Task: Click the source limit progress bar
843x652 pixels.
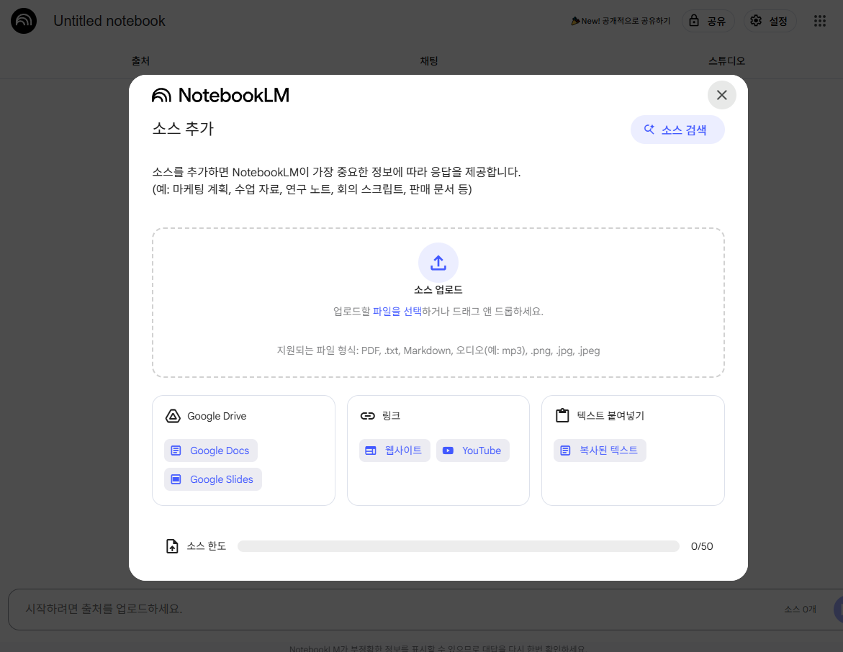Action: coord(459,546)
